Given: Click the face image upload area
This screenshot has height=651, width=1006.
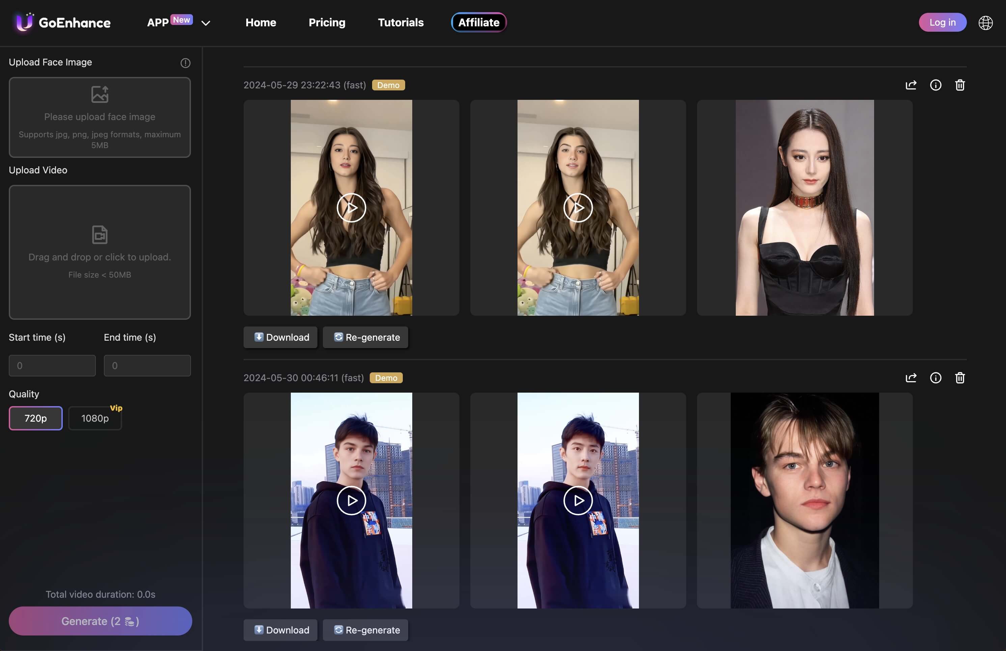Looking at the screenshot, I should [x=100, y=117].
